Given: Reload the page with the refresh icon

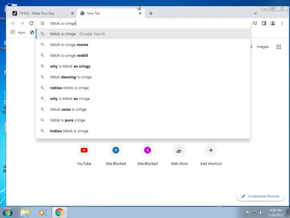Looking at the screenshot, I should pos(31,23).
